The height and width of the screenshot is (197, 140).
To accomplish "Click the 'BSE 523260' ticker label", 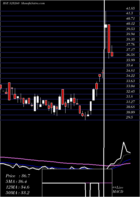I will pyautogui.click(x=11, y=3).
